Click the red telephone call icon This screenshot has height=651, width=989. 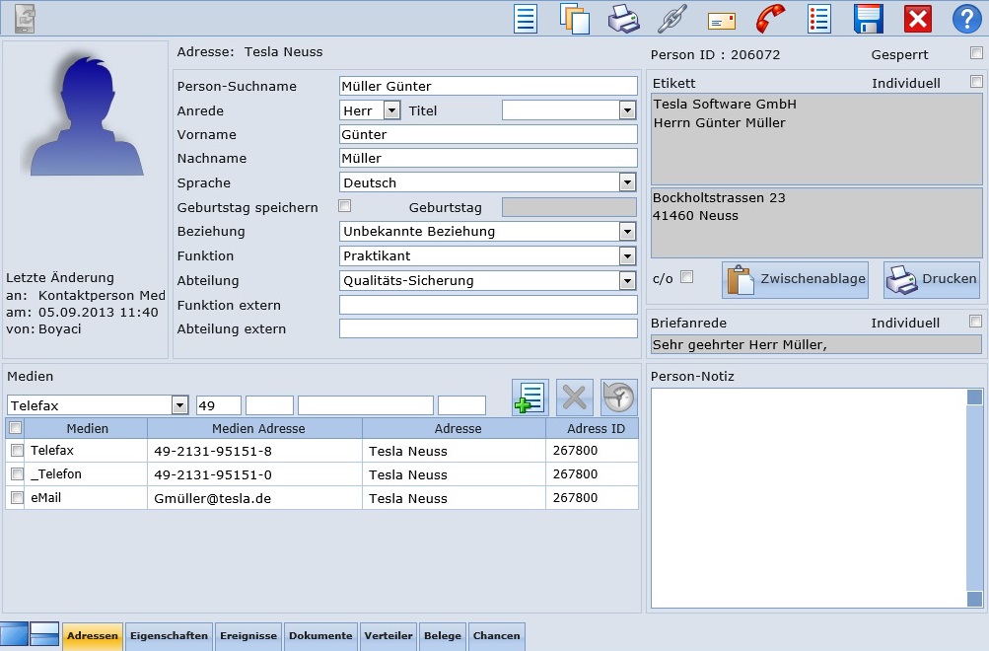click(x=770, y=19)
